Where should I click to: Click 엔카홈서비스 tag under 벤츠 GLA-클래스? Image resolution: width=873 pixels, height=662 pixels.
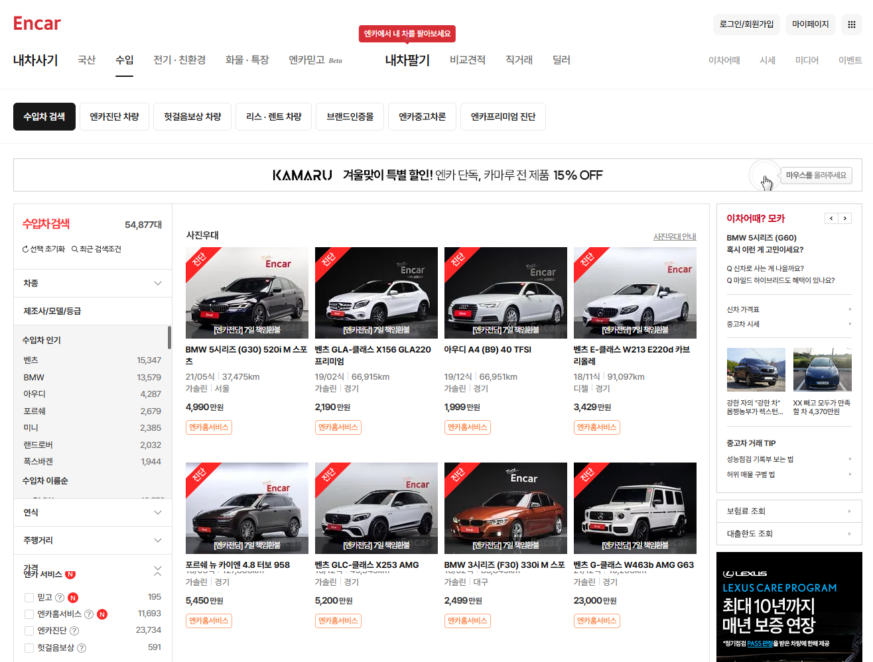[x=338, y=427]
